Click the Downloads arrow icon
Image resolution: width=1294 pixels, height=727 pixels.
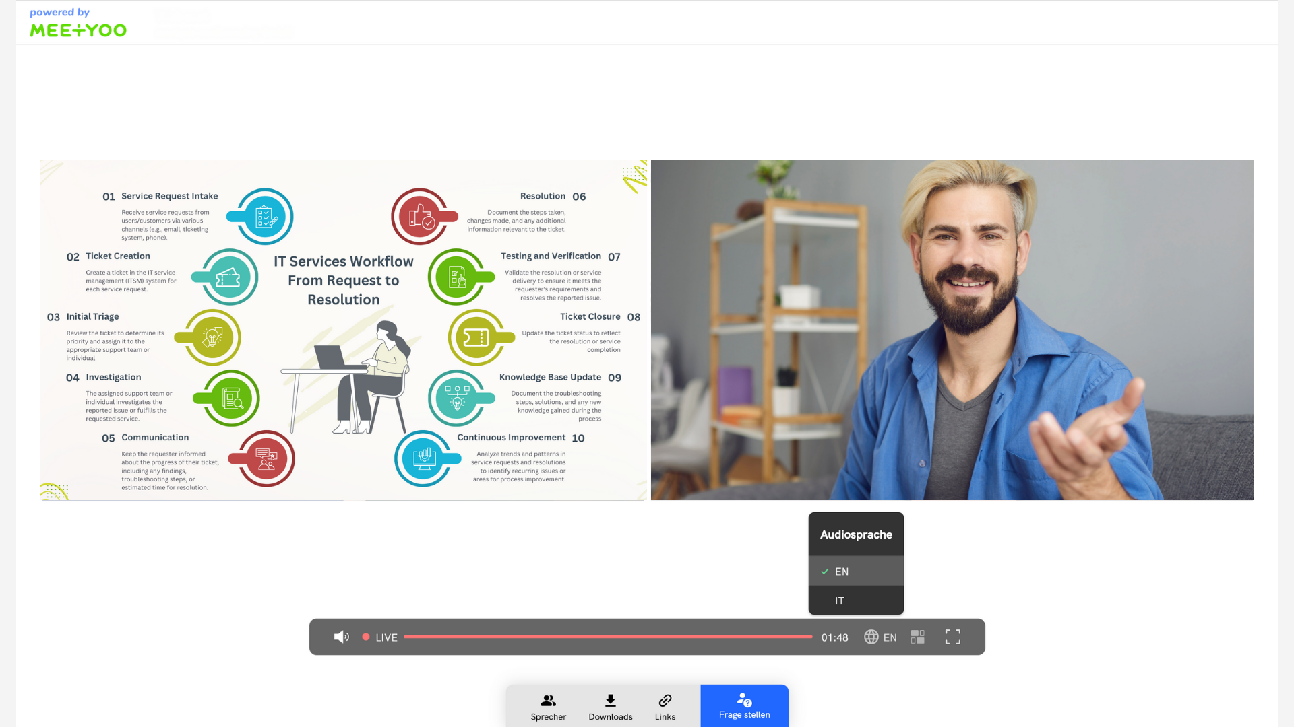point(610,700)
